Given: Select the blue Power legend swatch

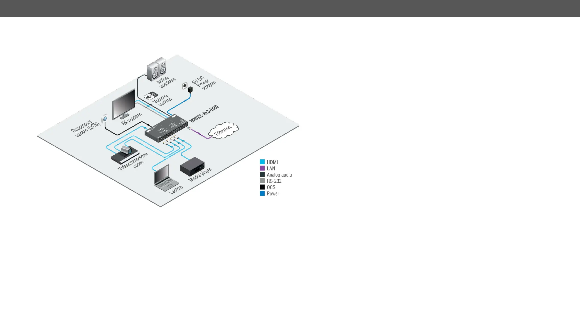Looking at the screenshot, I should pos(262,193).
